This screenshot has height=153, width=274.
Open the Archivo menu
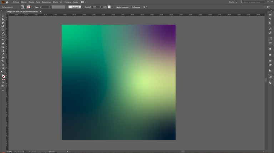coord(16,2)
